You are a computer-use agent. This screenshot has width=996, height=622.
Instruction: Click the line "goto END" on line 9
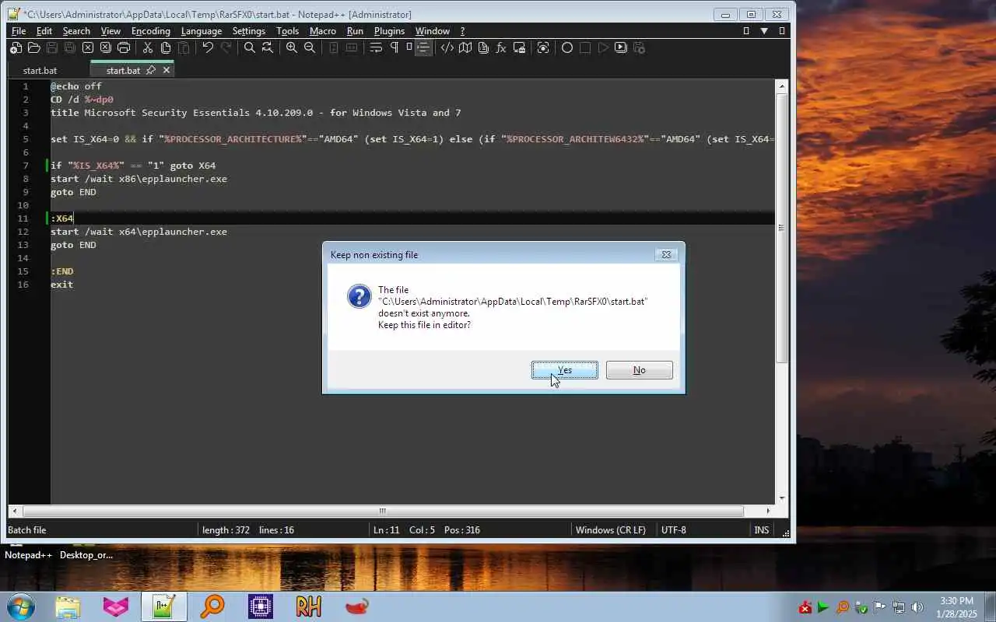[x=73, y=192]
